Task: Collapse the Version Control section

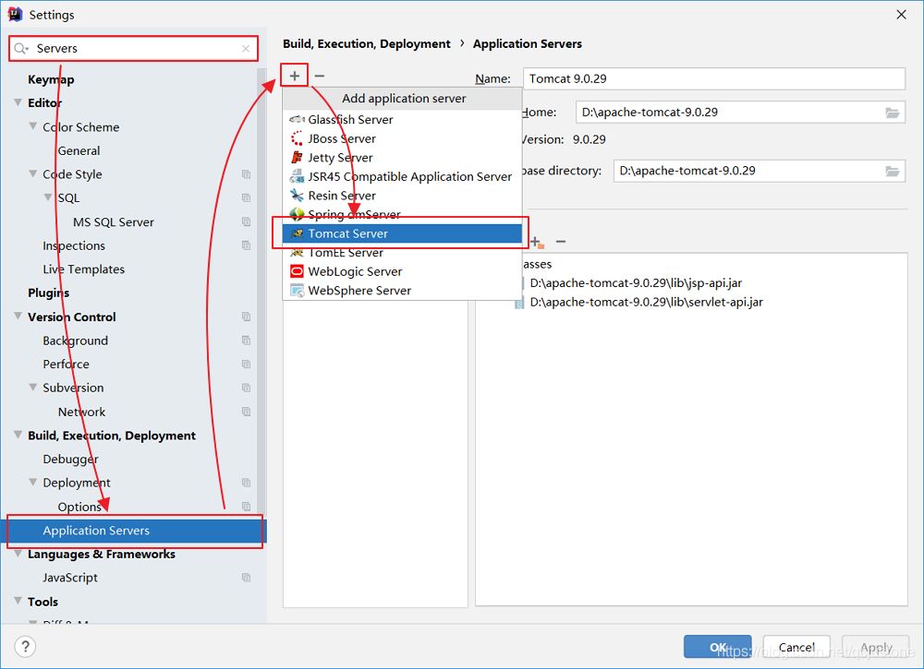Action: (x=18, y=317)
